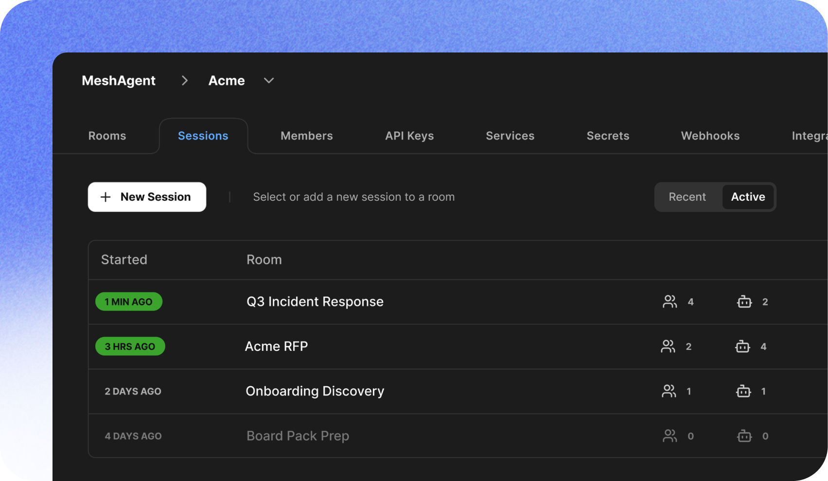Click the Acme breadcrumb name

(x=227, y=81)
